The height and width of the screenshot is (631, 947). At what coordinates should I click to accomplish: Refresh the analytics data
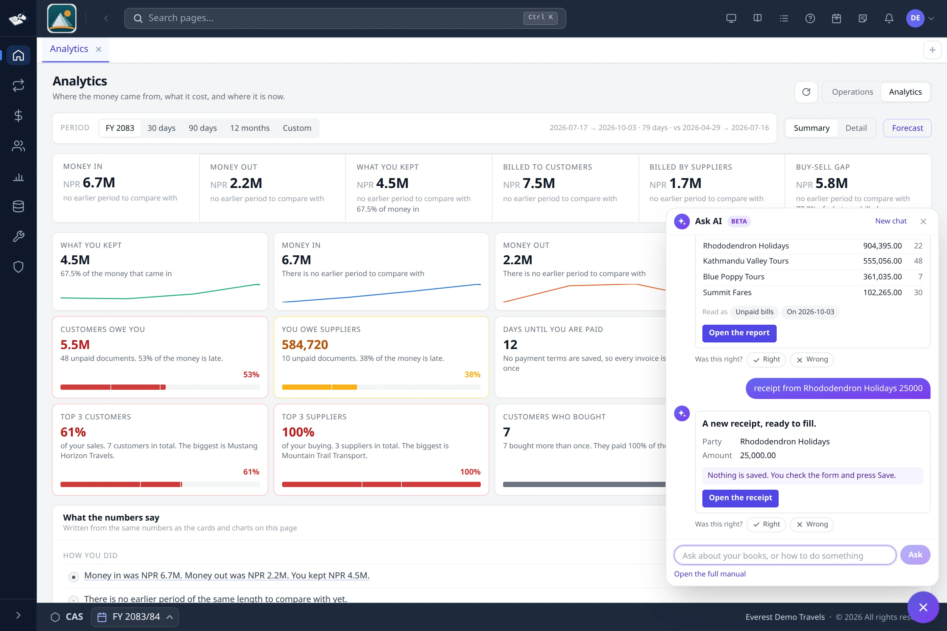[806, 92]
